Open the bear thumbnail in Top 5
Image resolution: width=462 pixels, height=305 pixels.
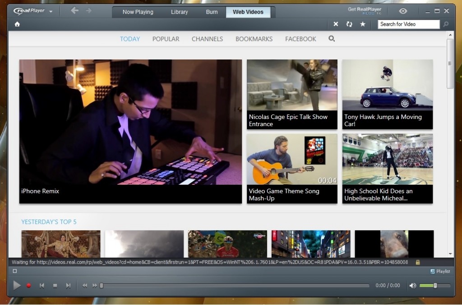tap(394, 244)
